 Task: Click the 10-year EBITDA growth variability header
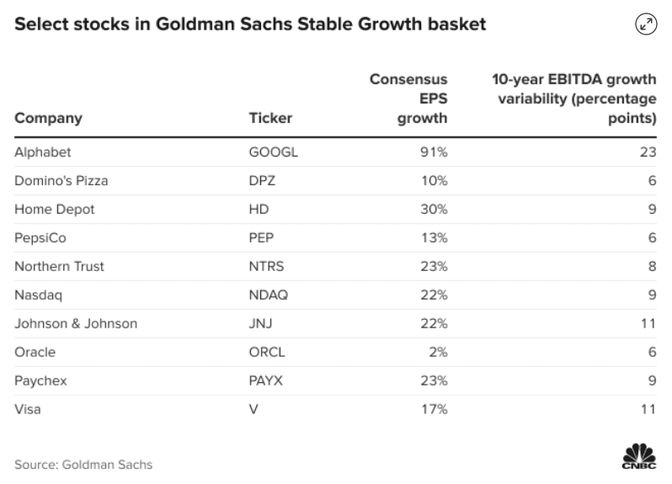pos(574,98)
